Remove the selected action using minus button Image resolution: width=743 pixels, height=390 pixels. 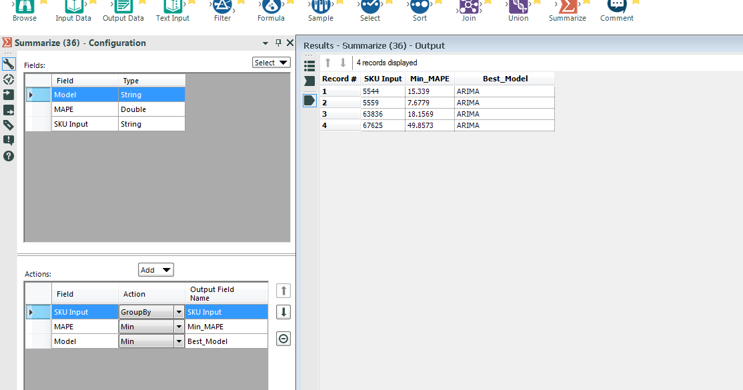click(x=283, y=339)
